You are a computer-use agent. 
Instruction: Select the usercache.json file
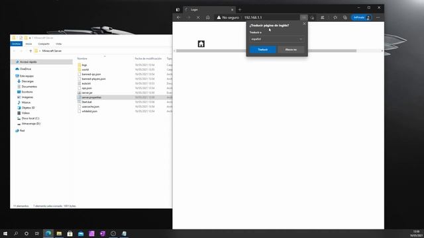pos(90,106)
